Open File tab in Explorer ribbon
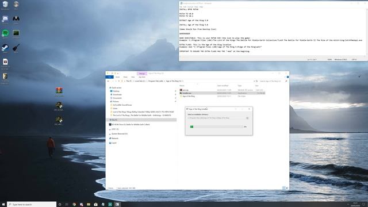368x207 pixels. pos(110,77)
